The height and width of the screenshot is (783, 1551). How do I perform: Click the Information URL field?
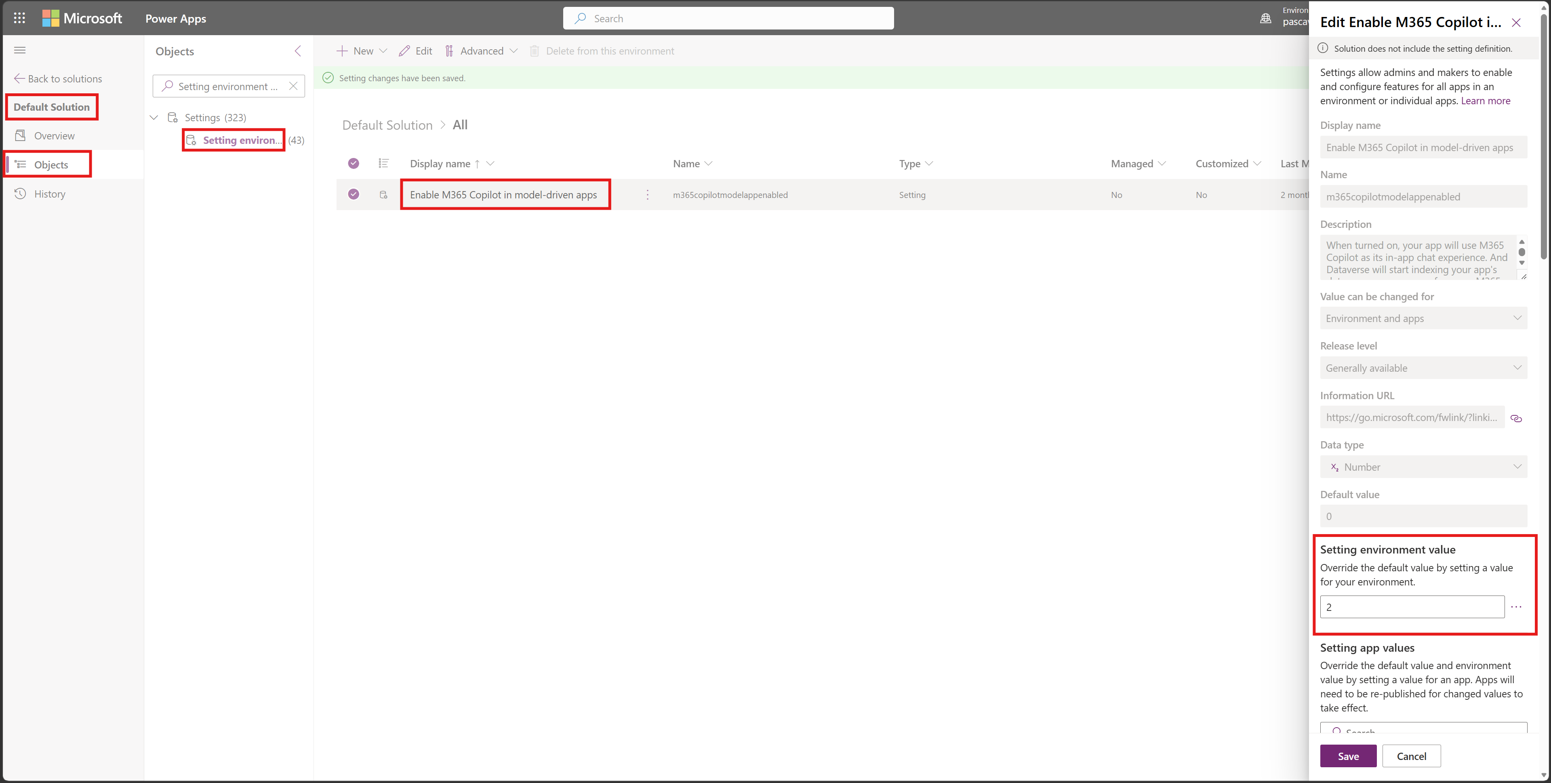pos(1412,417)
